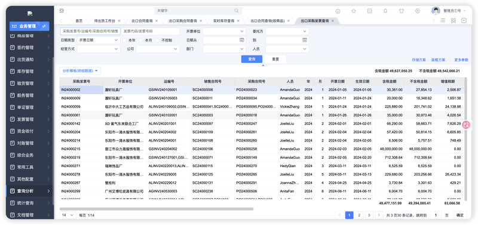Click the info circle icon in header

tap(338, 11)
